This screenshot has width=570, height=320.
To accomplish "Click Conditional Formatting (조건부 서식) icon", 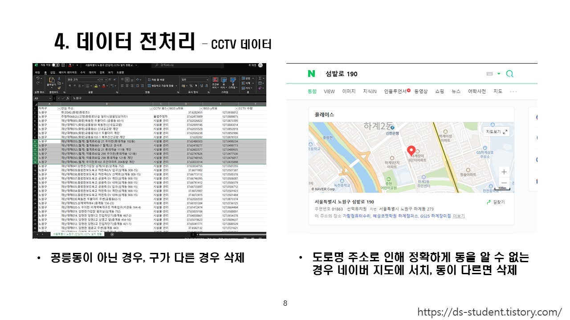I will tap(216, 80).
